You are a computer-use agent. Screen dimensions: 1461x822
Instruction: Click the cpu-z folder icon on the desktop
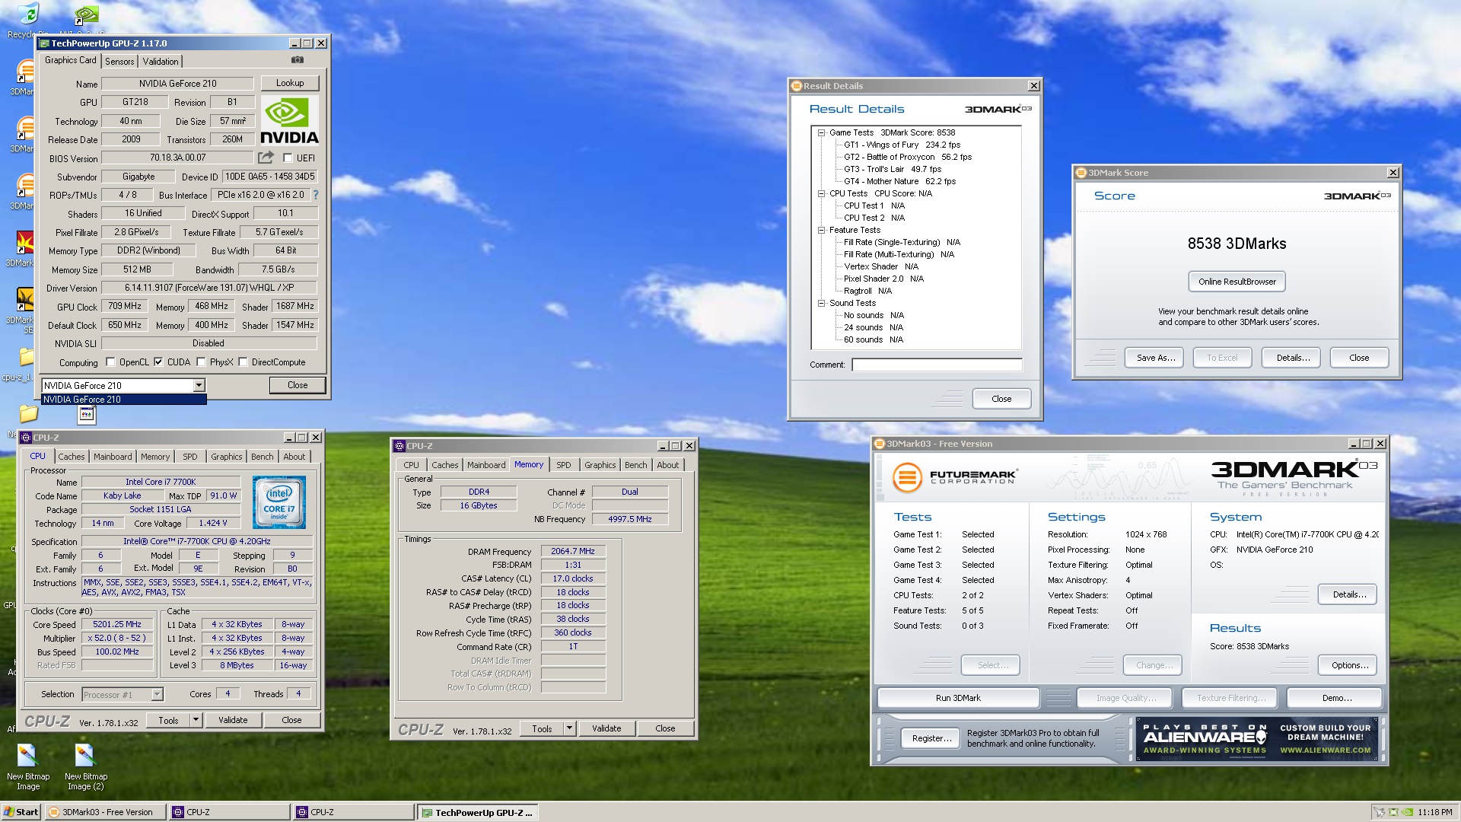pyautogui.click(x=27, y=357)
